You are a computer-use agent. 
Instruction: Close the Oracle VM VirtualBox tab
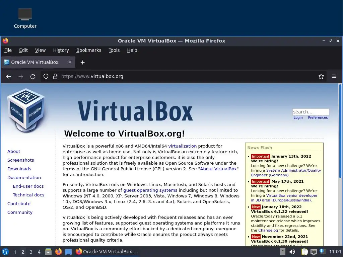tap(70, 62)
